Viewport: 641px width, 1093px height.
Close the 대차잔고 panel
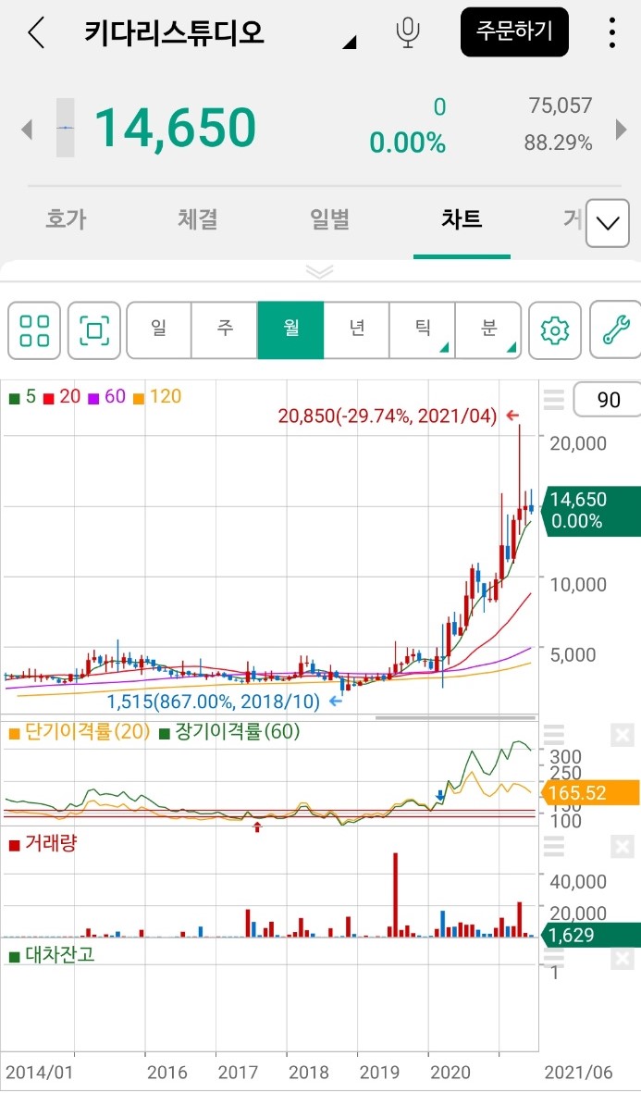tap(623, 959)
